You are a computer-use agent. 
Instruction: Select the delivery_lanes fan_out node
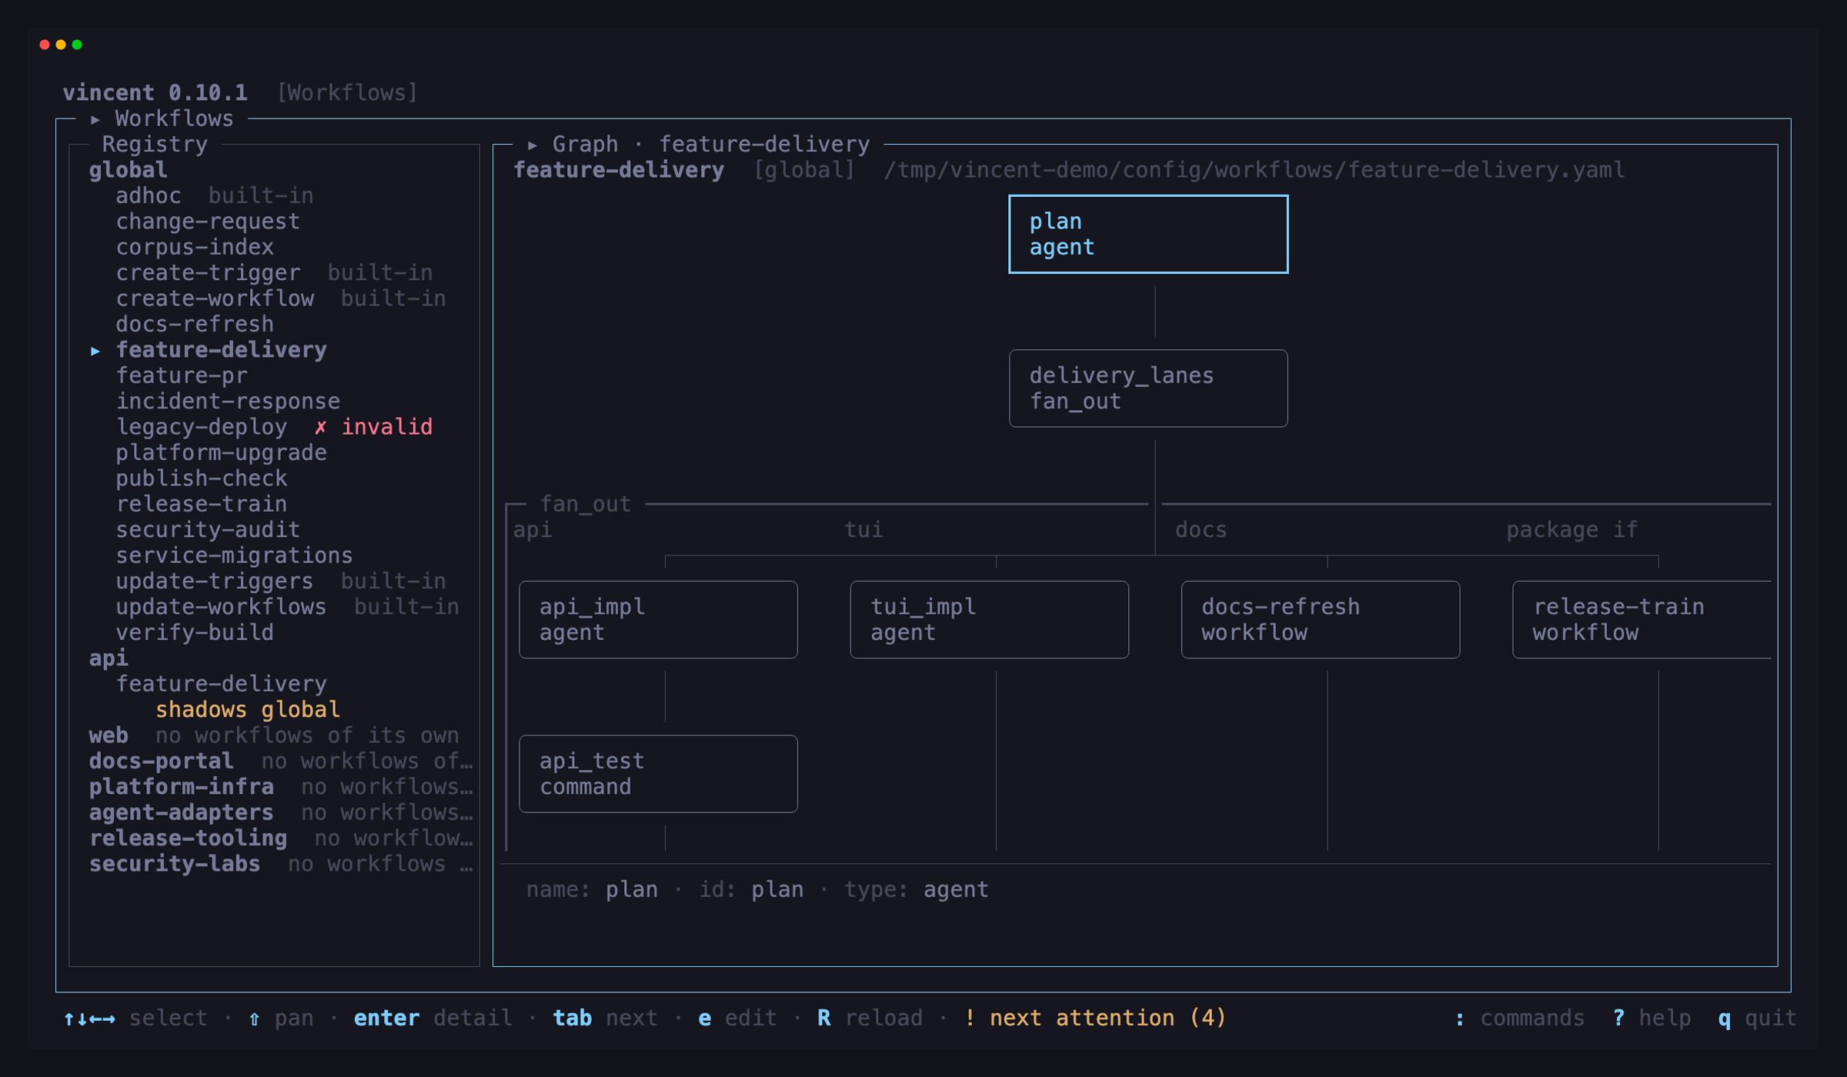coord(1148,388)
